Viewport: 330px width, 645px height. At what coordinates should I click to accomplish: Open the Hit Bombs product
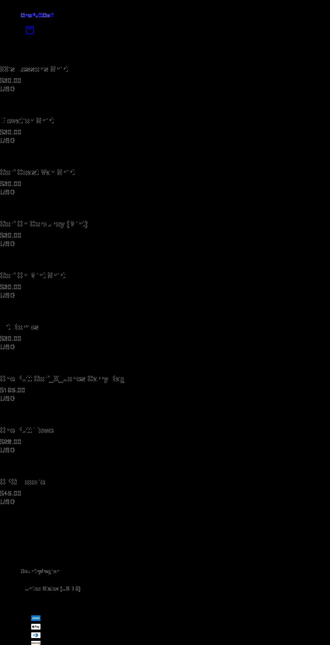[x=19, y=327]
